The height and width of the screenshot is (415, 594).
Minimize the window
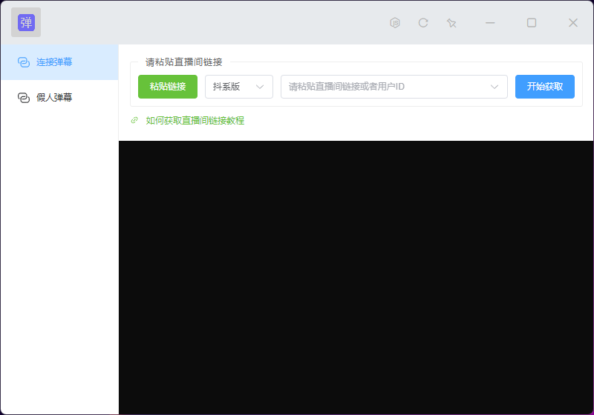tap(490, 23)
